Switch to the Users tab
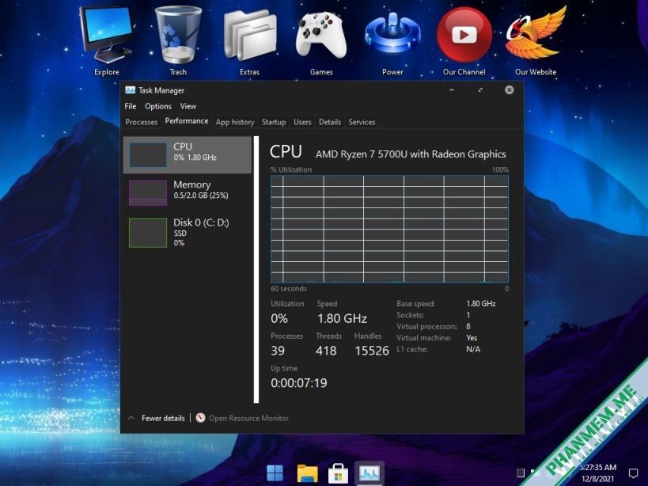 pyautogui.click(x=302, y=122)
